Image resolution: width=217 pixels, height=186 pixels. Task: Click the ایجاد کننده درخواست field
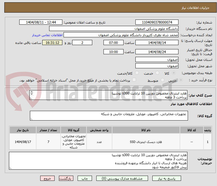(121, 35)
